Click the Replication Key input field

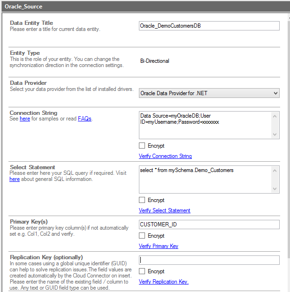click(x=209, y=260)
